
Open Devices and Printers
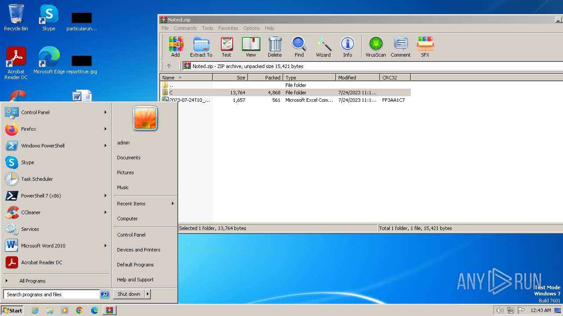click(139, 250)
